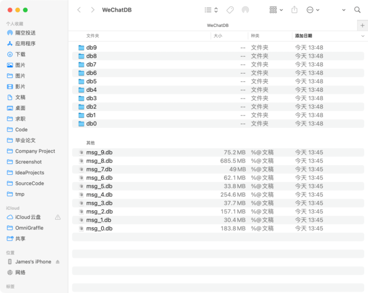Go back with the left chevron

click(79, 10)
